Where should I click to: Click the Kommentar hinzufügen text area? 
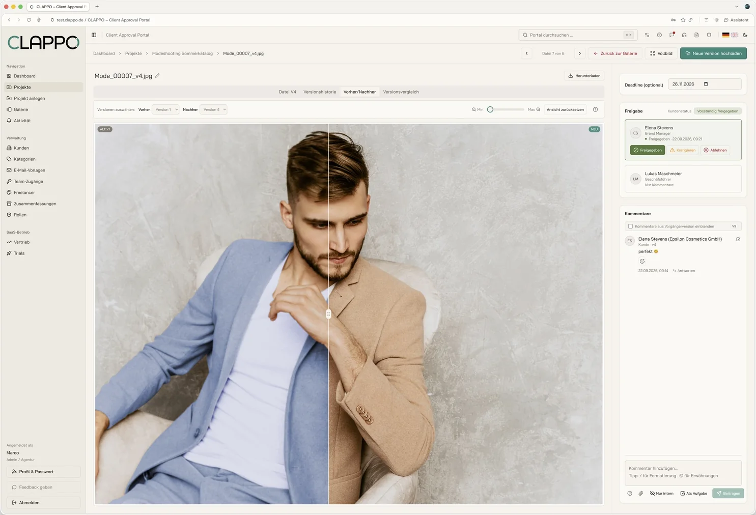click(x=683, y=472)
